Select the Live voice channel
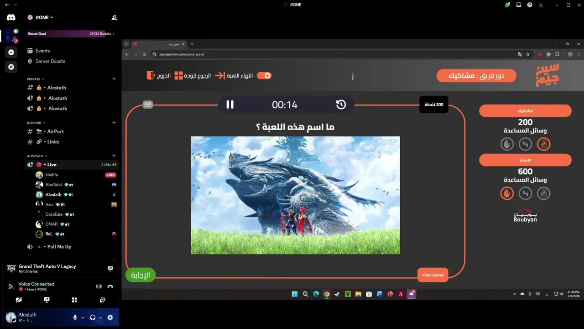 pyautogui.click(x=71, y=164)
